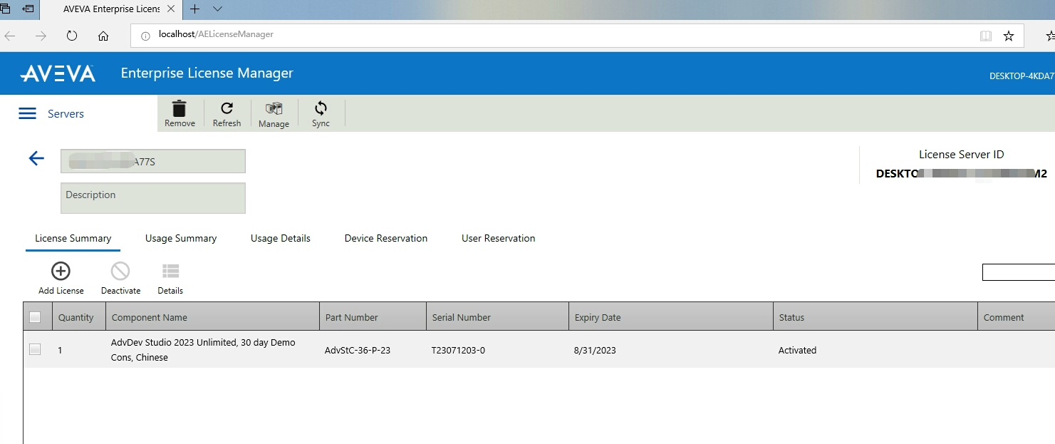Image resolution: width=1055 pixels, height=444 pixels.
Task: Check the AdvDev Studio license row checkbox
Action: [x=35, y=349]
